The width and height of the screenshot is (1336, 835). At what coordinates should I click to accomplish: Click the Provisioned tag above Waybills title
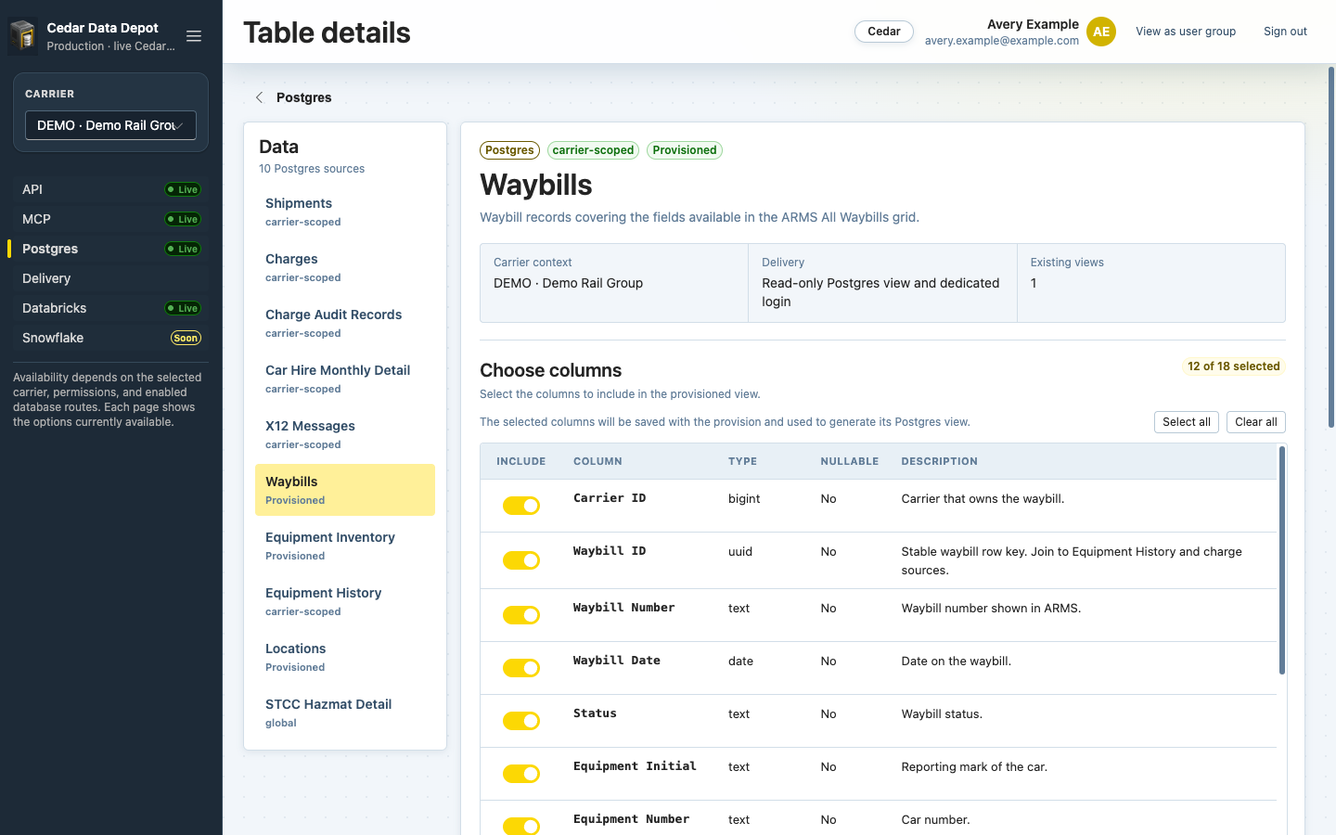click(x=685, y=150)
